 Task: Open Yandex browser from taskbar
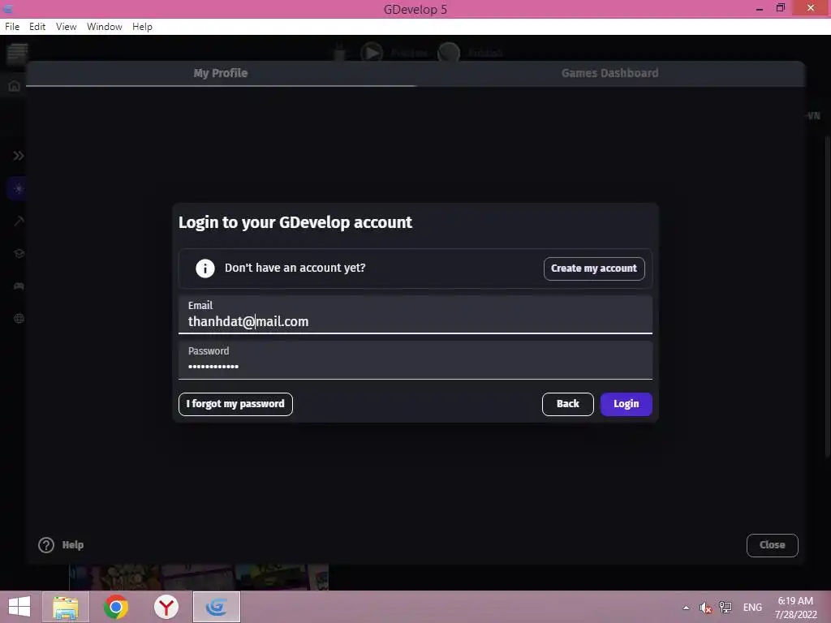(166, 607)
